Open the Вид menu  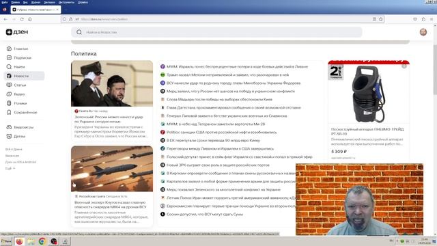click(x=25, y=2)
